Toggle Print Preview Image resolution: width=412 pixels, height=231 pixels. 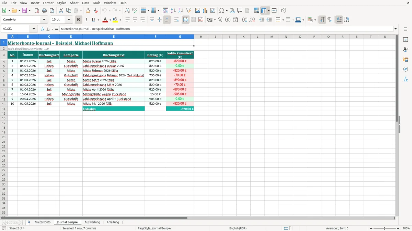pyautogui.click(x=52, y=11)
